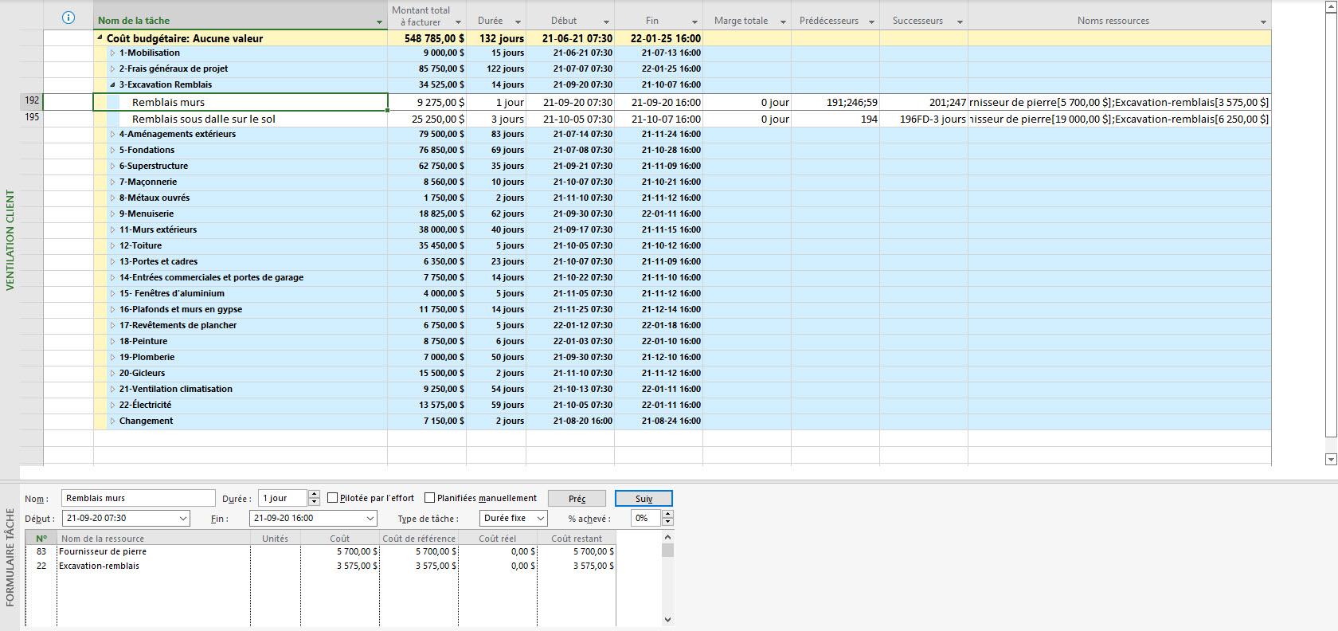Click the Nom text field in task form
The width and height of the screenshot is (1338, 631).
(x=138, y=499)
